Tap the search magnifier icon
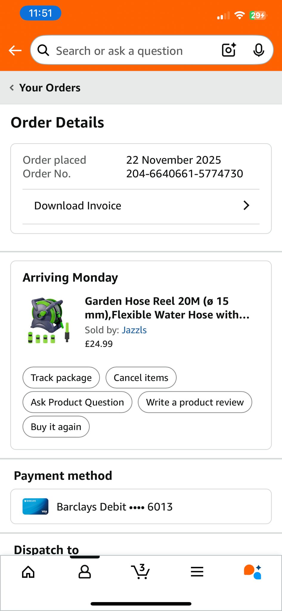 44,50
